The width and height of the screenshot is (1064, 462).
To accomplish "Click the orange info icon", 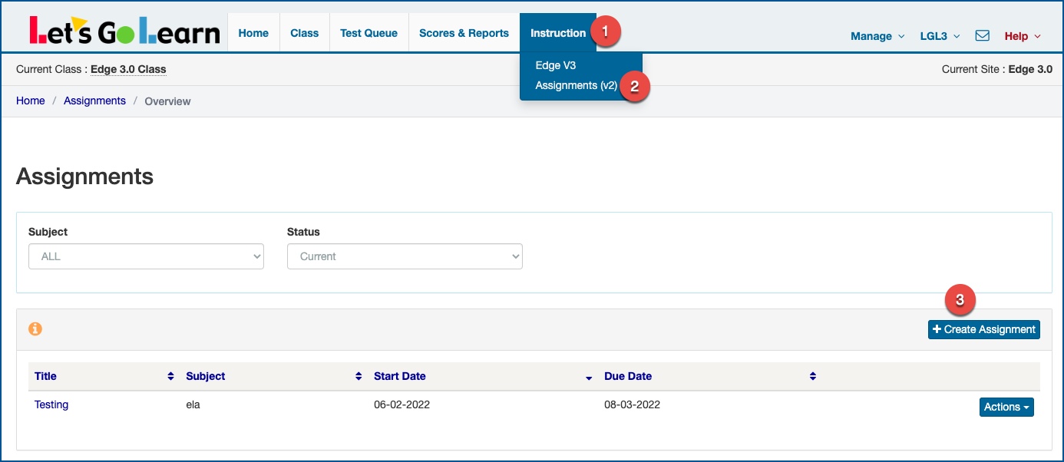I will (x=35, y=328).
